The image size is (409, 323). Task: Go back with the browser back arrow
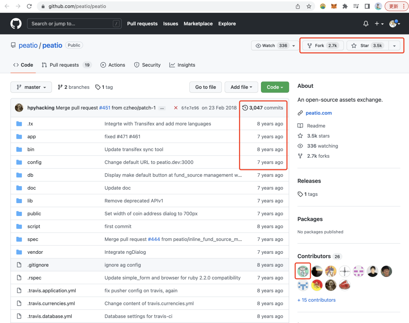pyautogui.click(x=7, y=6)
